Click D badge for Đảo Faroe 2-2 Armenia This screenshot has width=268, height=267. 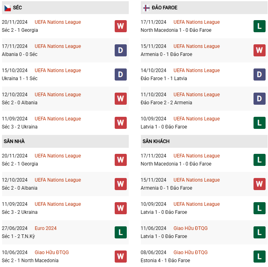click(259, 99)
